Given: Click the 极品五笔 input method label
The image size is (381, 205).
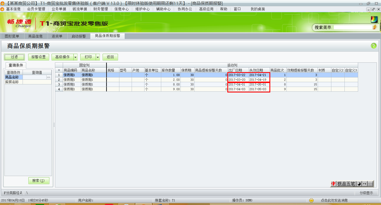Looking at the screenshot, I should tap(346, 184).
